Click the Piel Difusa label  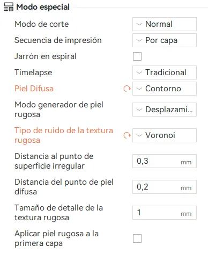coord(34,89)
